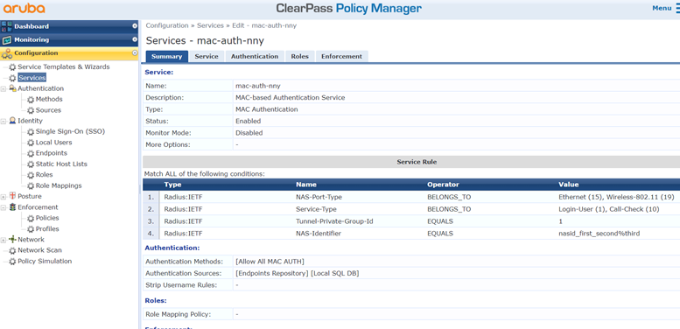
Task: Open Role Mappings under Identity
Action: pyautogui.click(x=59, y=185)
